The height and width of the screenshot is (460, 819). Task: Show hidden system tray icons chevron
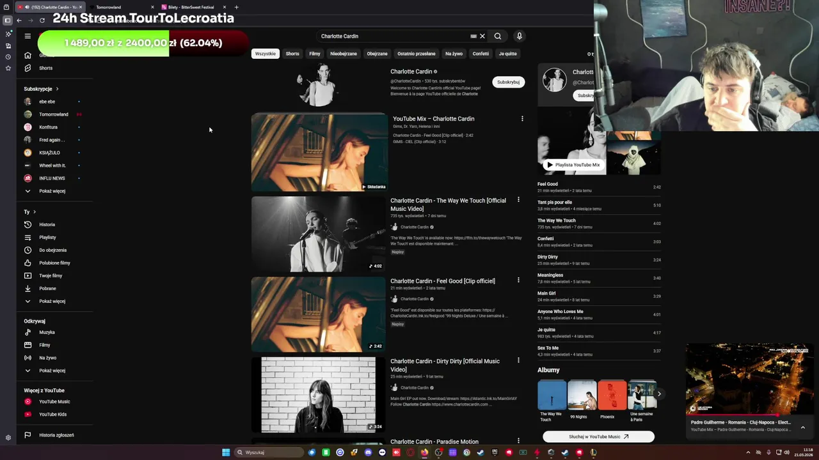[x=748, y=452]
